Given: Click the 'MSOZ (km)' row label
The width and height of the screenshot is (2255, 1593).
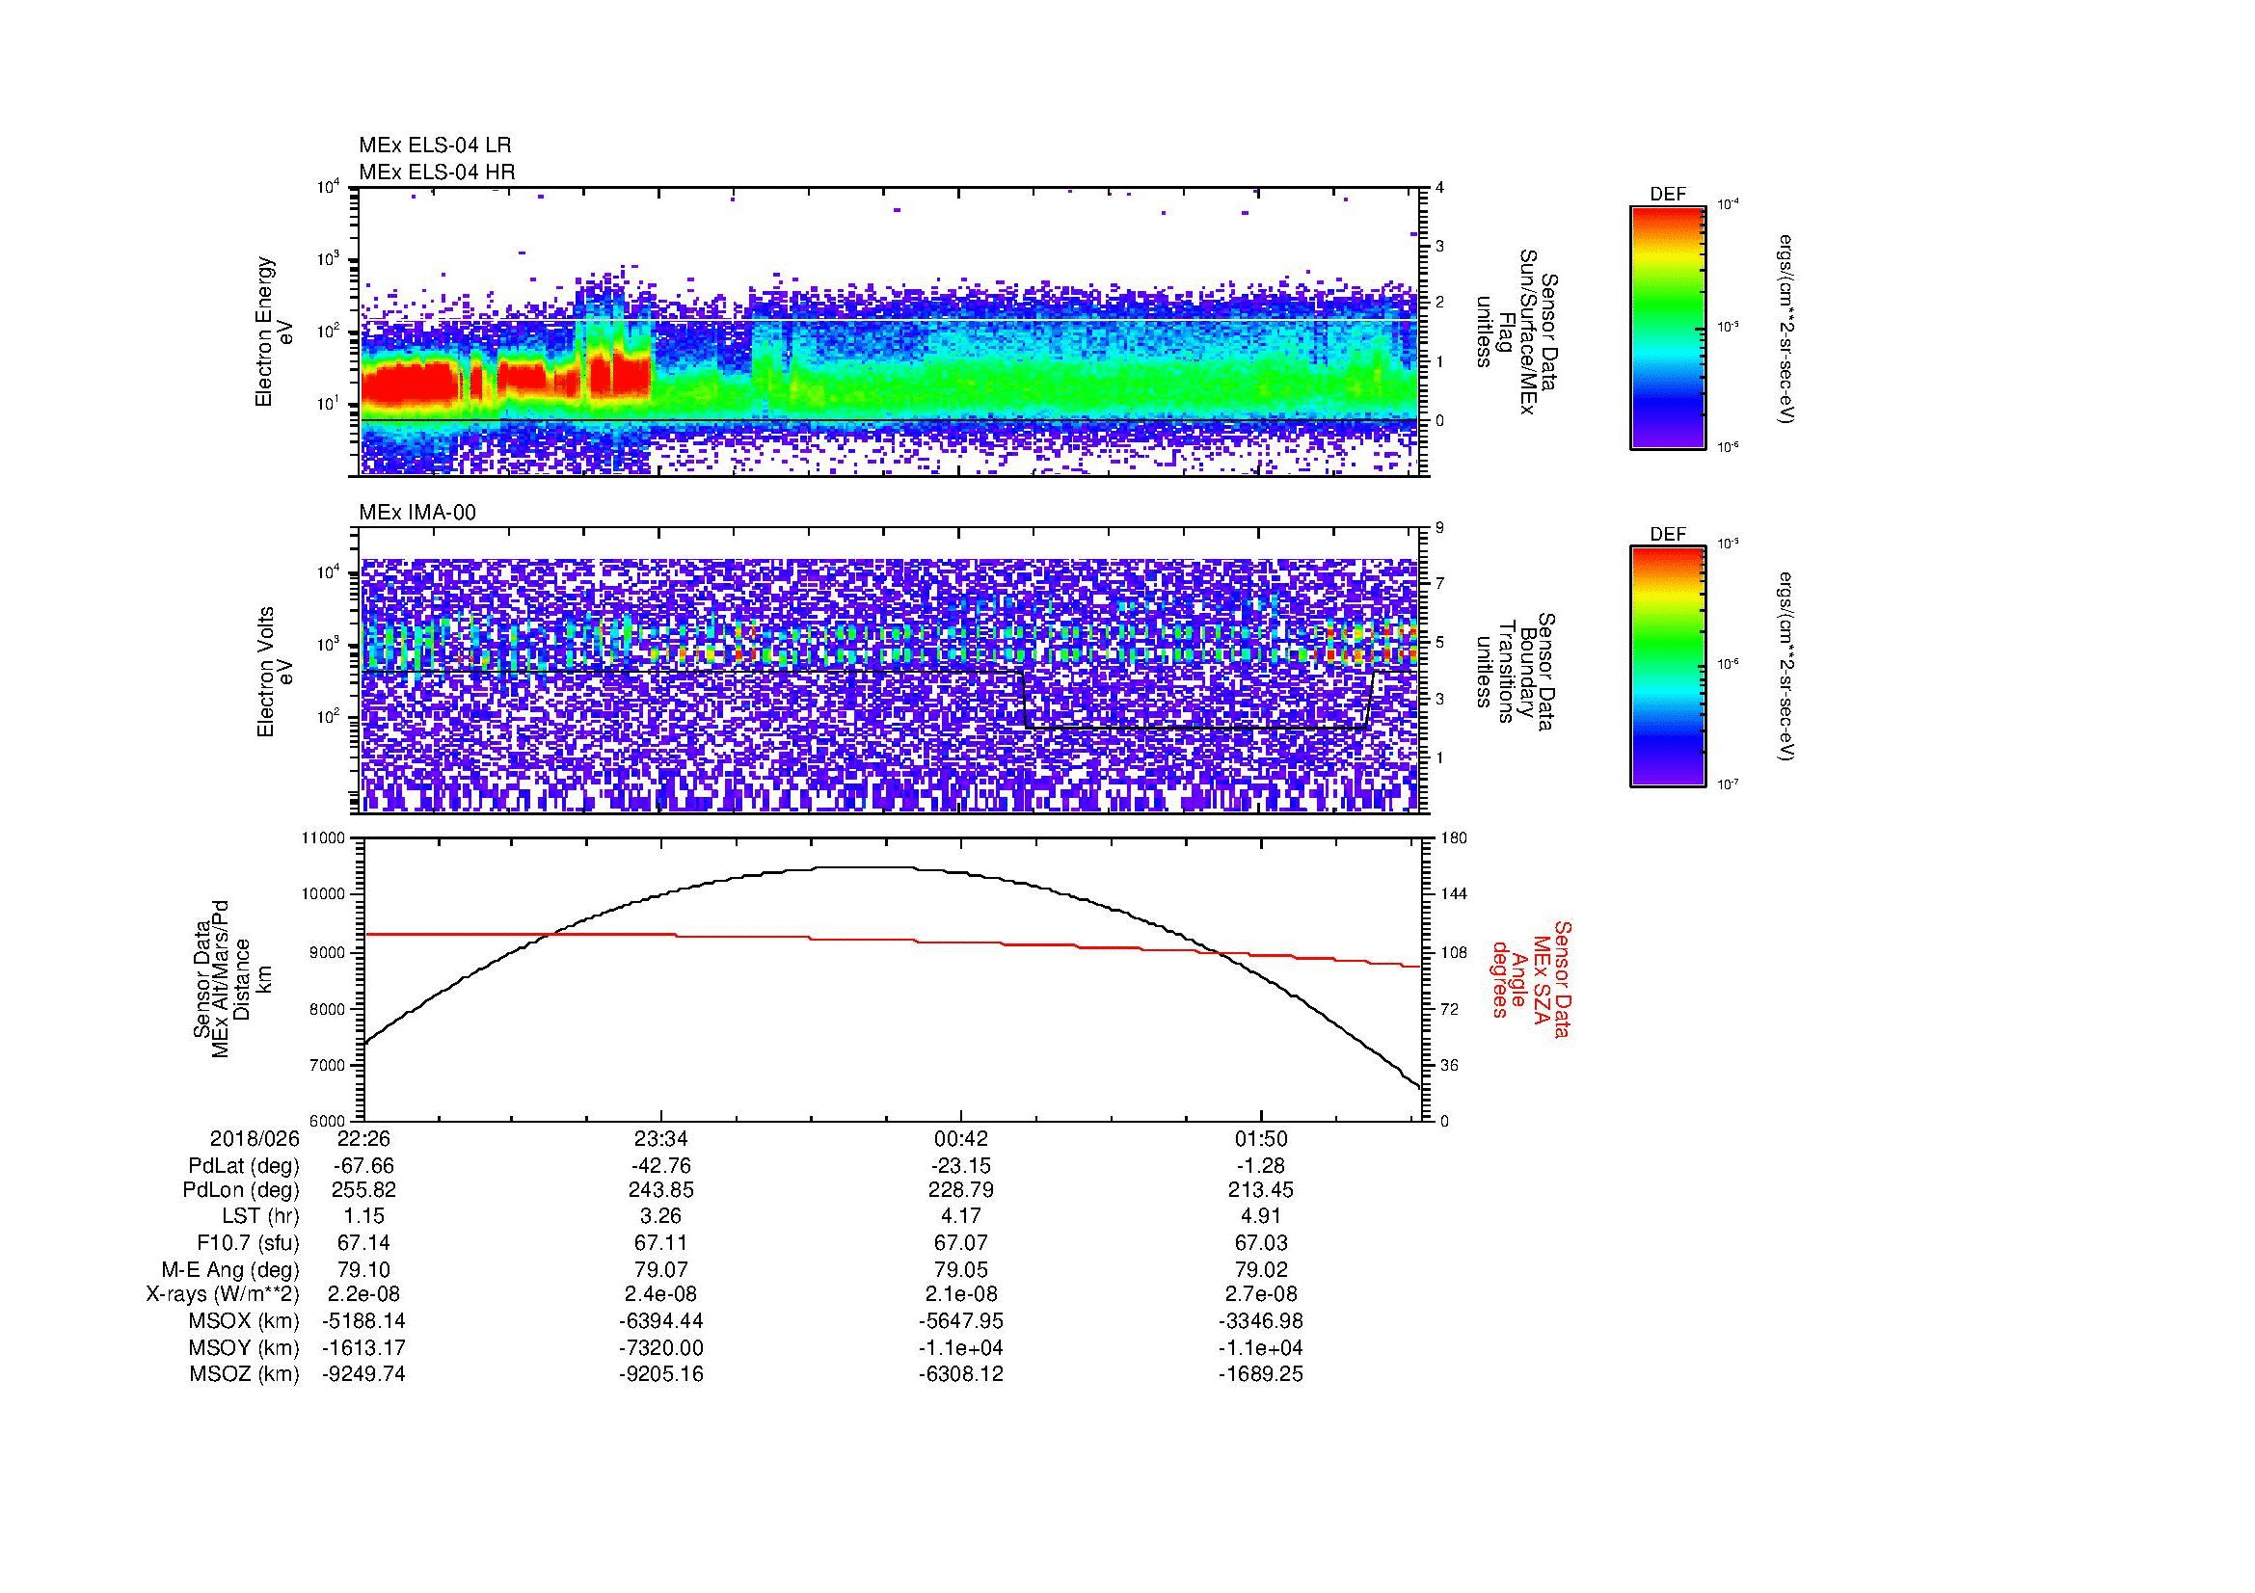Looking at the screenshot, I should click(x=245, y=1374).
